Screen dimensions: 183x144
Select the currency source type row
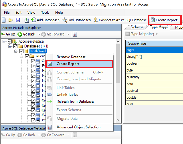[x=154, y=77]
